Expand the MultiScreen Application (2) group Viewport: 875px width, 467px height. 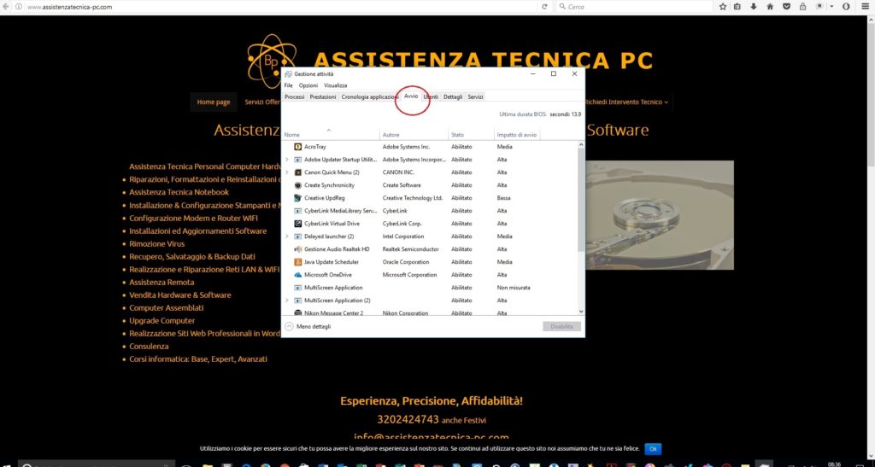point(287,301)
